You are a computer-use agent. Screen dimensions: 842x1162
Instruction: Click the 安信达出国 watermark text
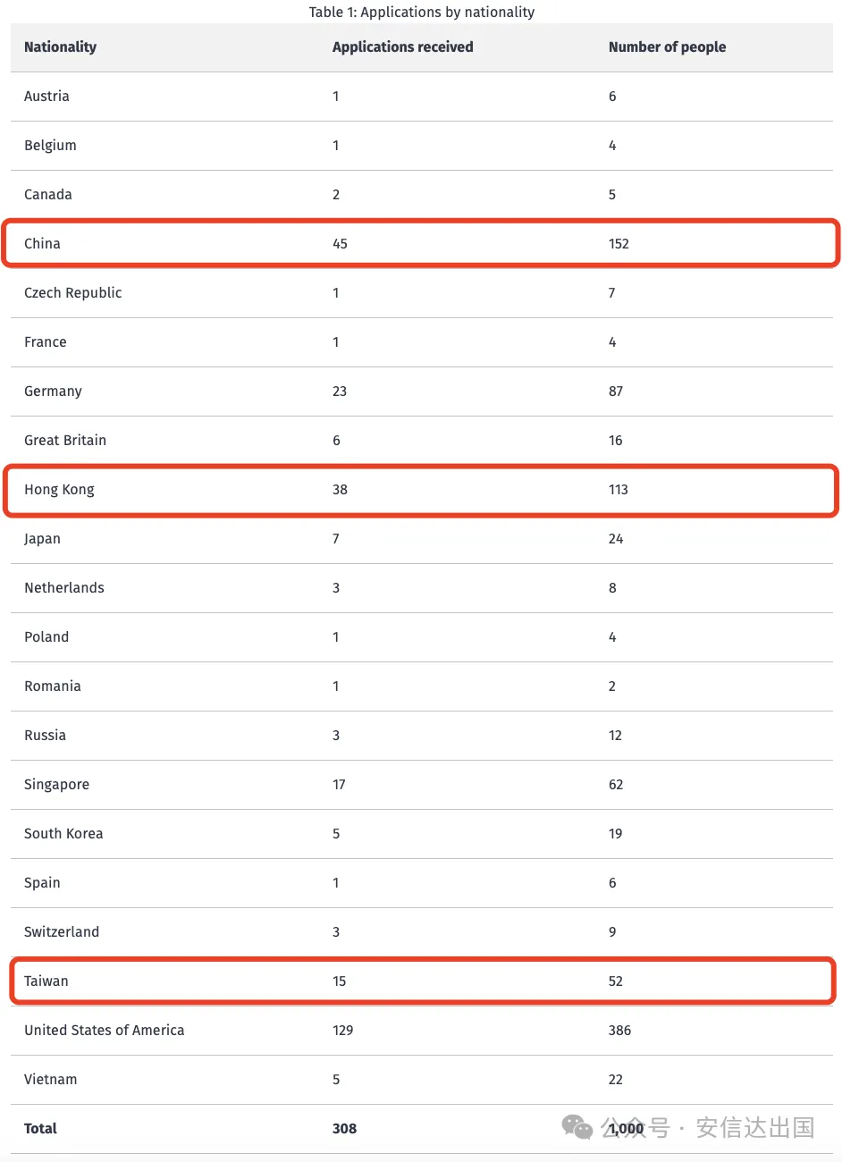coord(755,1127)
